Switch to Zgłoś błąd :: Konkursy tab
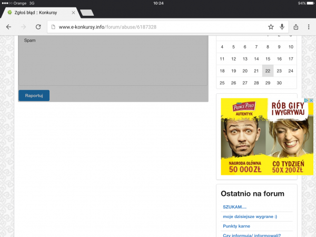This screenshot has width=316, height=237. (x=37, y=12)
